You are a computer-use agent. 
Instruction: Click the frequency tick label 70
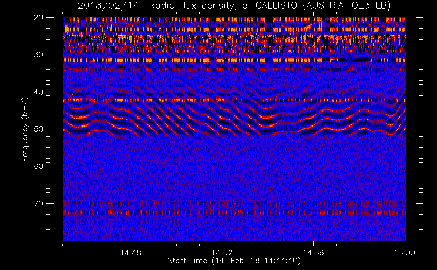click(39, 204)
